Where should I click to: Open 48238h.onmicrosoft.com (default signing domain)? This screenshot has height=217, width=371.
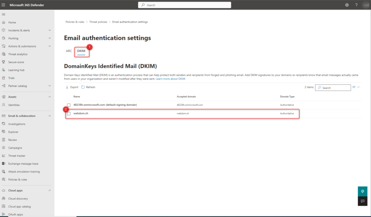[x=105, y=105]
